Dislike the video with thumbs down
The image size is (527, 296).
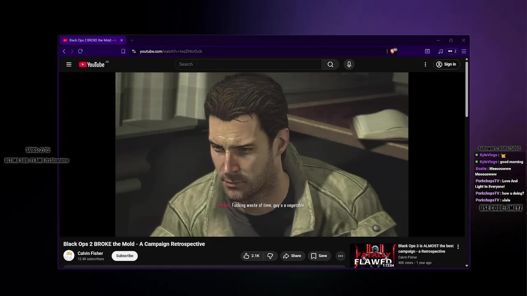point(270,256)
